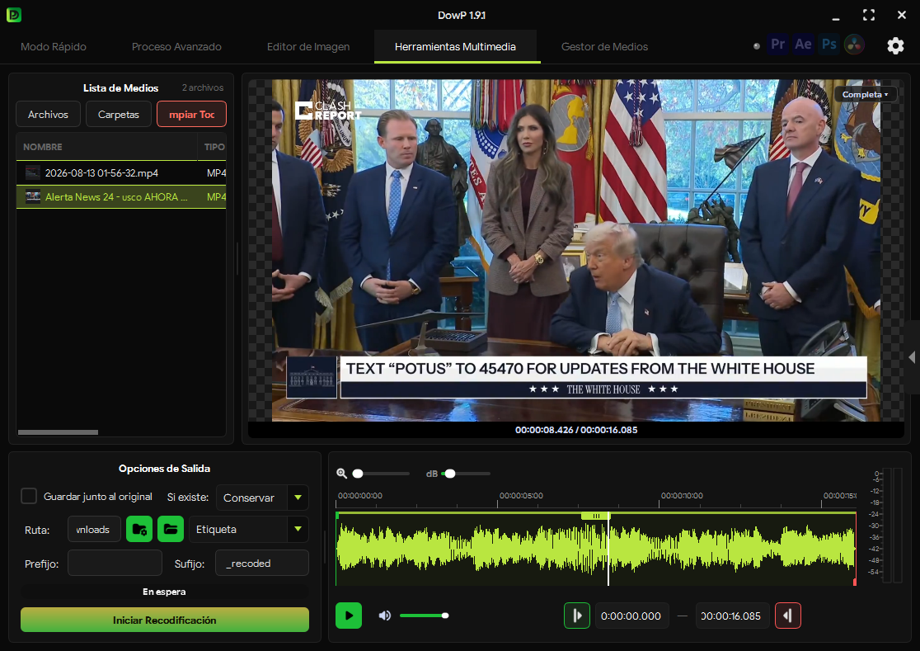Click the DaVinci Resolve integration icon

pyautogui.click(x=854, y=45)
